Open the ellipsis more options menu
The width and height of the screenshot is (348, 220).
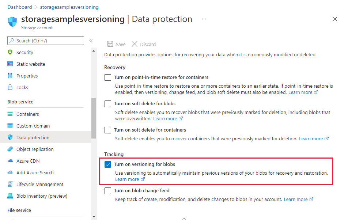[204, 19]
